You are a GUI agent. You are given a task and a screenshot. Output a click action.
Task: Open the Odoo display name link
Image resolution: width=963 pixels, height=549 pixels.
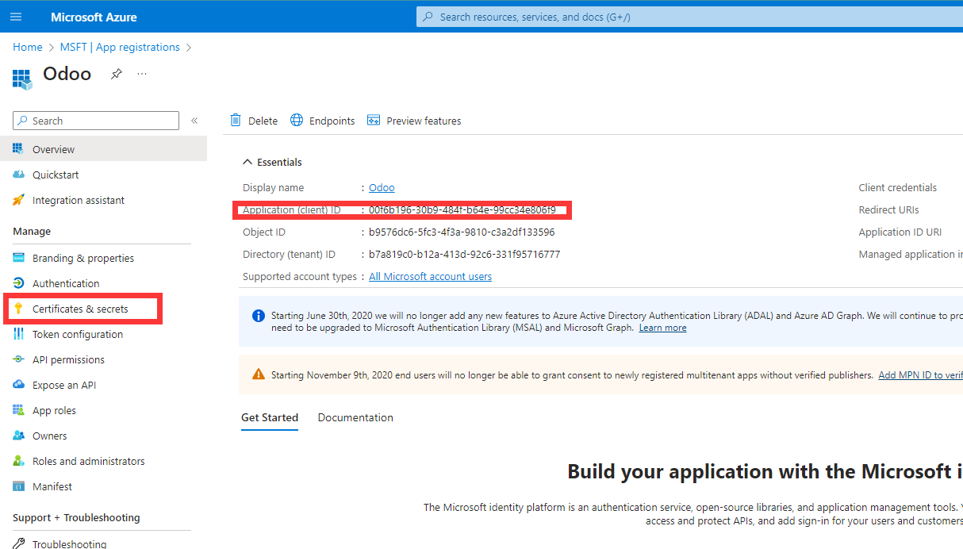pos(382,188)
